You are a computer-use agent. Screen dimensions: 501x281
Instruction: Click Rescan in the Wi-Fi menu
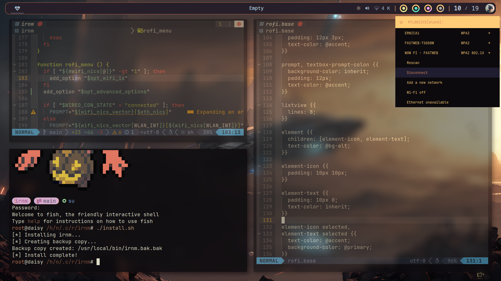tap(413, 63)
